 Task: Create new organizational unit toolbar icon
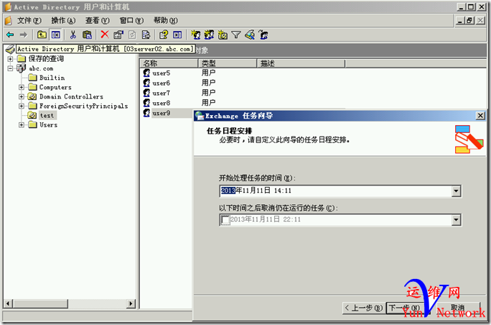(x=223, y=35)
